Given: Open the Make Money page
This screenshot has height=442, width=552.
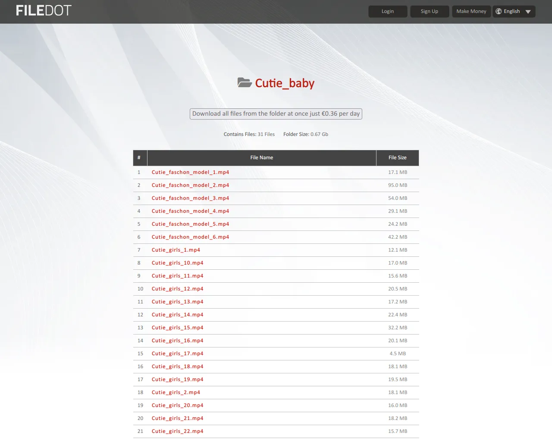Looking at the screenshot, I should tap(471, 11).
